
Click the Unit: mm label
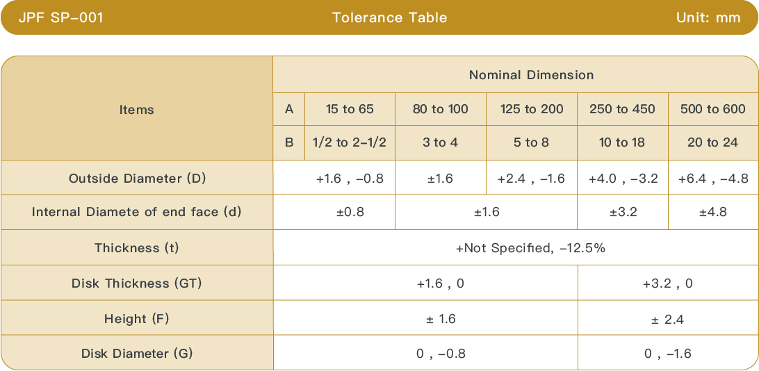coord(708,18)
